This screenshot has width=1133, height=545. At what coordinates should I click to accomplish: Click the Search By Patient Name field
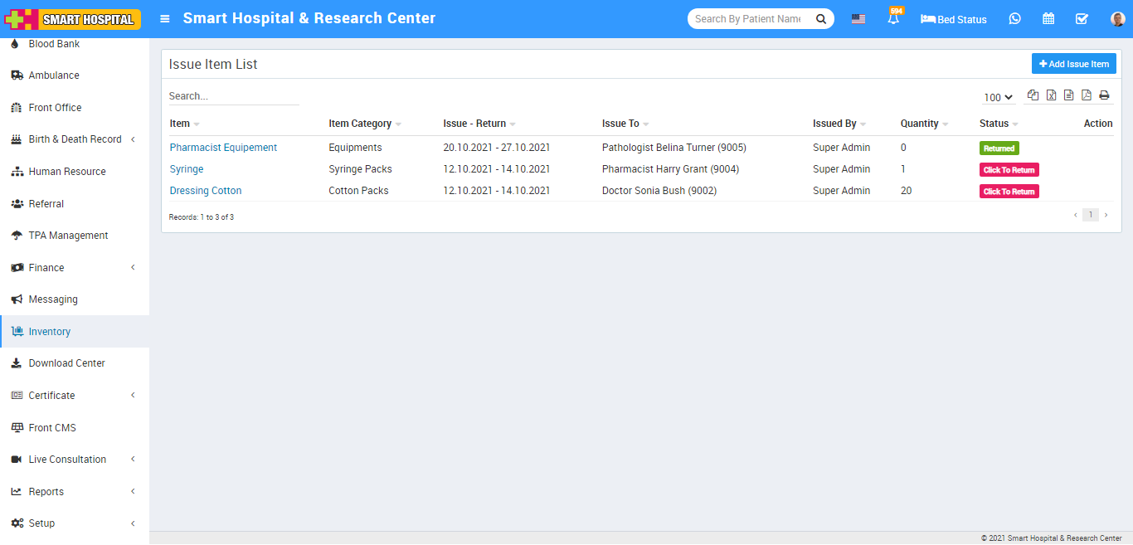[x=748, y=19]
